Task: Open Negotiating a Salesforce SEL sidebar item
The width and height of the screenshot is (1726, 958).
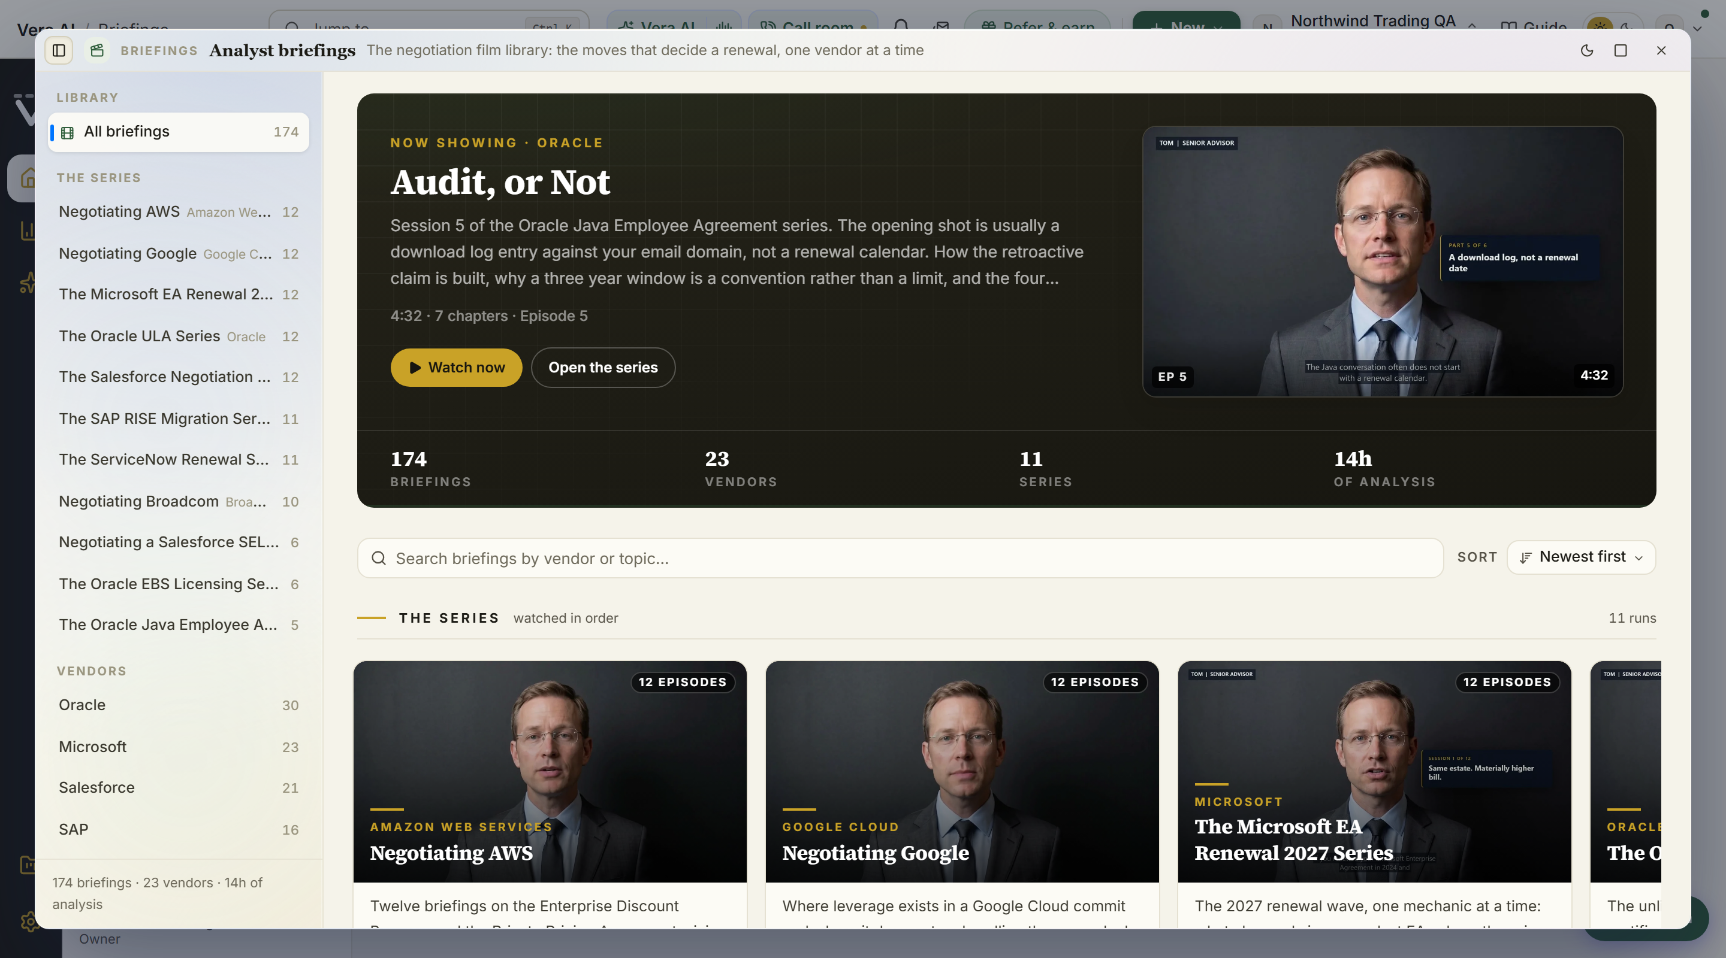Action: click(x=178, y=542)
